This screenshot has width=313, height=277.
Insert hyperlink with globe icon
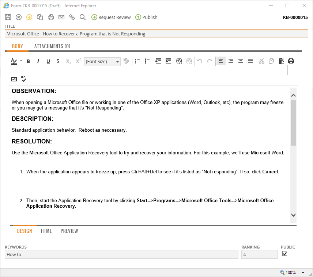(179, 61)
